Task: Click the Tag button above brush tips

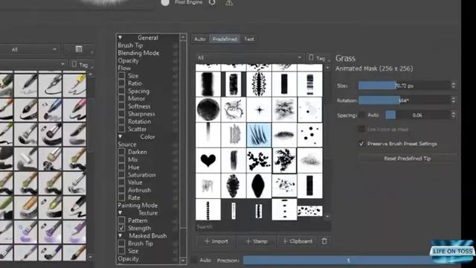Action: tap(318, 57)
